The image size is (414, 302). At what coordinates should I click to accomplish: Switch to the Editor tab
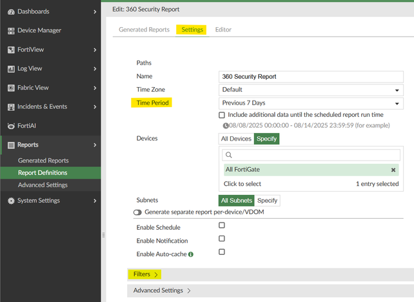point(223,30)
